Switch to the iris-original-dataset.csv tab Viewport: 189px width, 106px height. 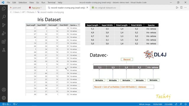click(x=105, y=8)
